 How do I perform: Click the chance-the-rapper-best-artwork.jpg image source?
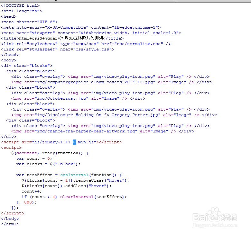(x=86, y=131)
